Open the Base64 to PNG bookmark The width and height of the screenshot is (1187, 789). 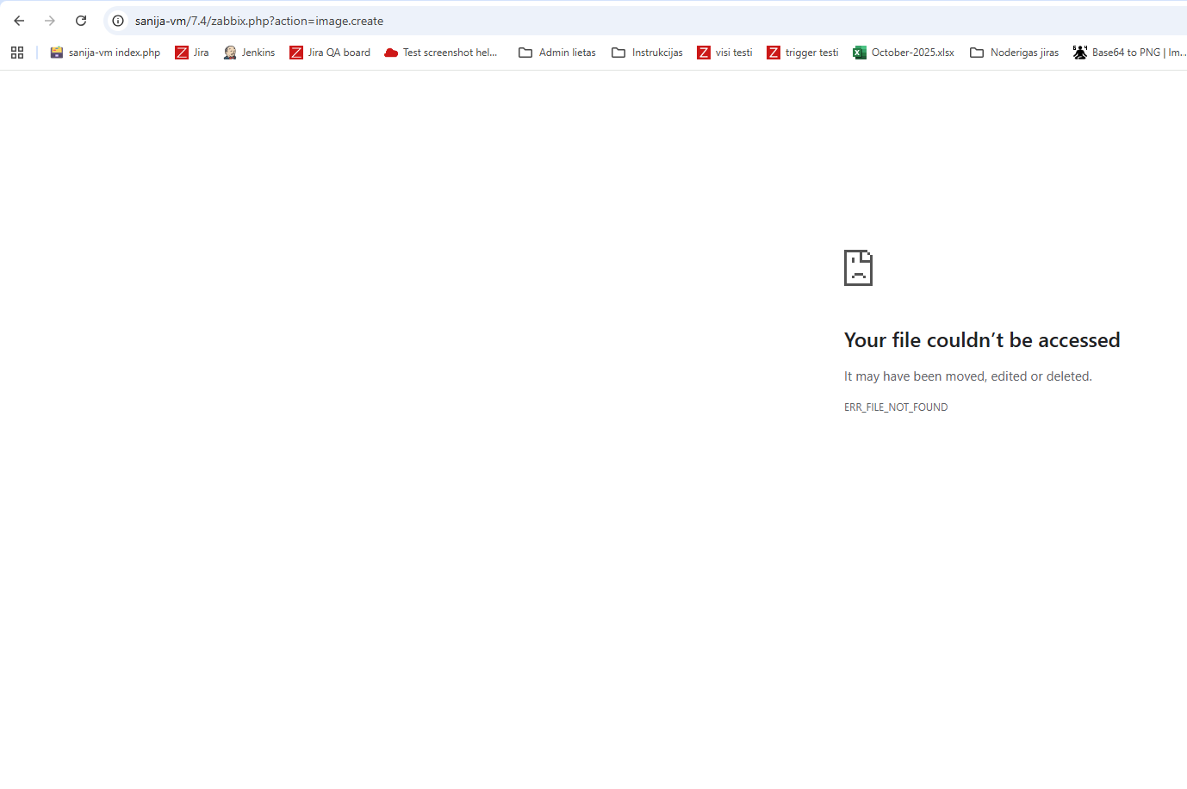1129,53
